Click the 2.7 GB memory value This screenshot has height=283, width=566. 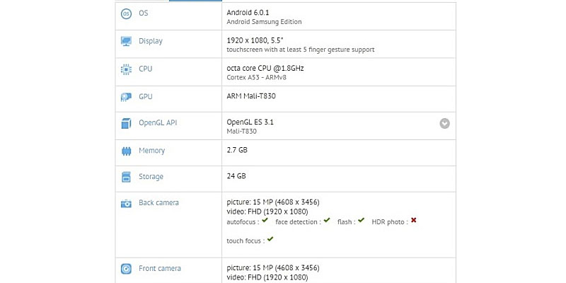tap(237, 150)
